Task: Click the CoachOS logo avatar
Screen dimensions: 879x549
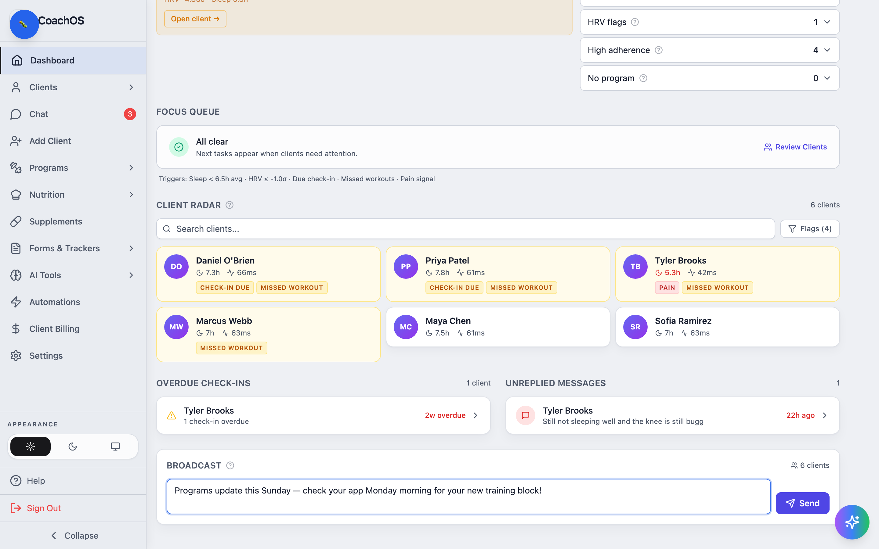Action: [24, 24]
